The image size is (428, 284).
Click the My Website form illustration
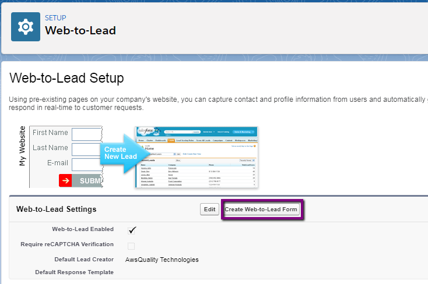click(61, 157)
